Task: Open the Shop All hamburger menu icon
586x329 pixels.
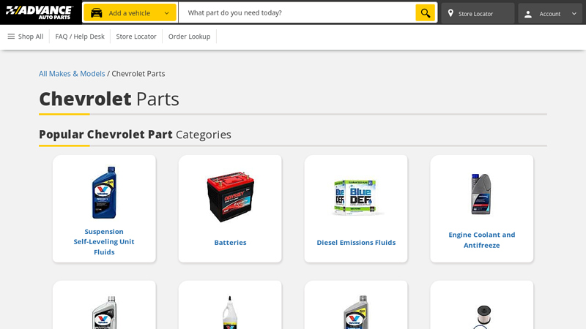Action: point(11,36)
